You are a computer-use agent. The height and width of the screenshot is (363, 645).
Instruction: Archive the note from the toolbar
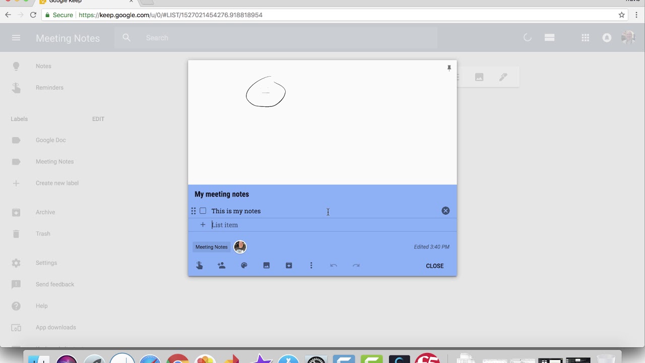(289, 266)
